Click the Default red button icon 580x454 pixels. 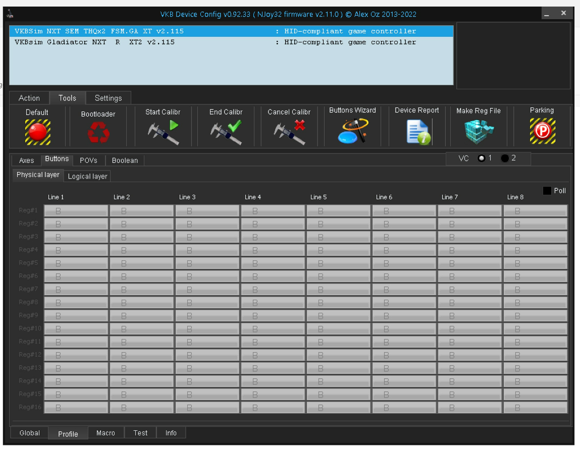click(37, 132)
